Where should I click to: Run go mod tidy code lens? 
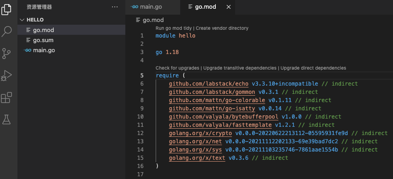click(174, 28)
